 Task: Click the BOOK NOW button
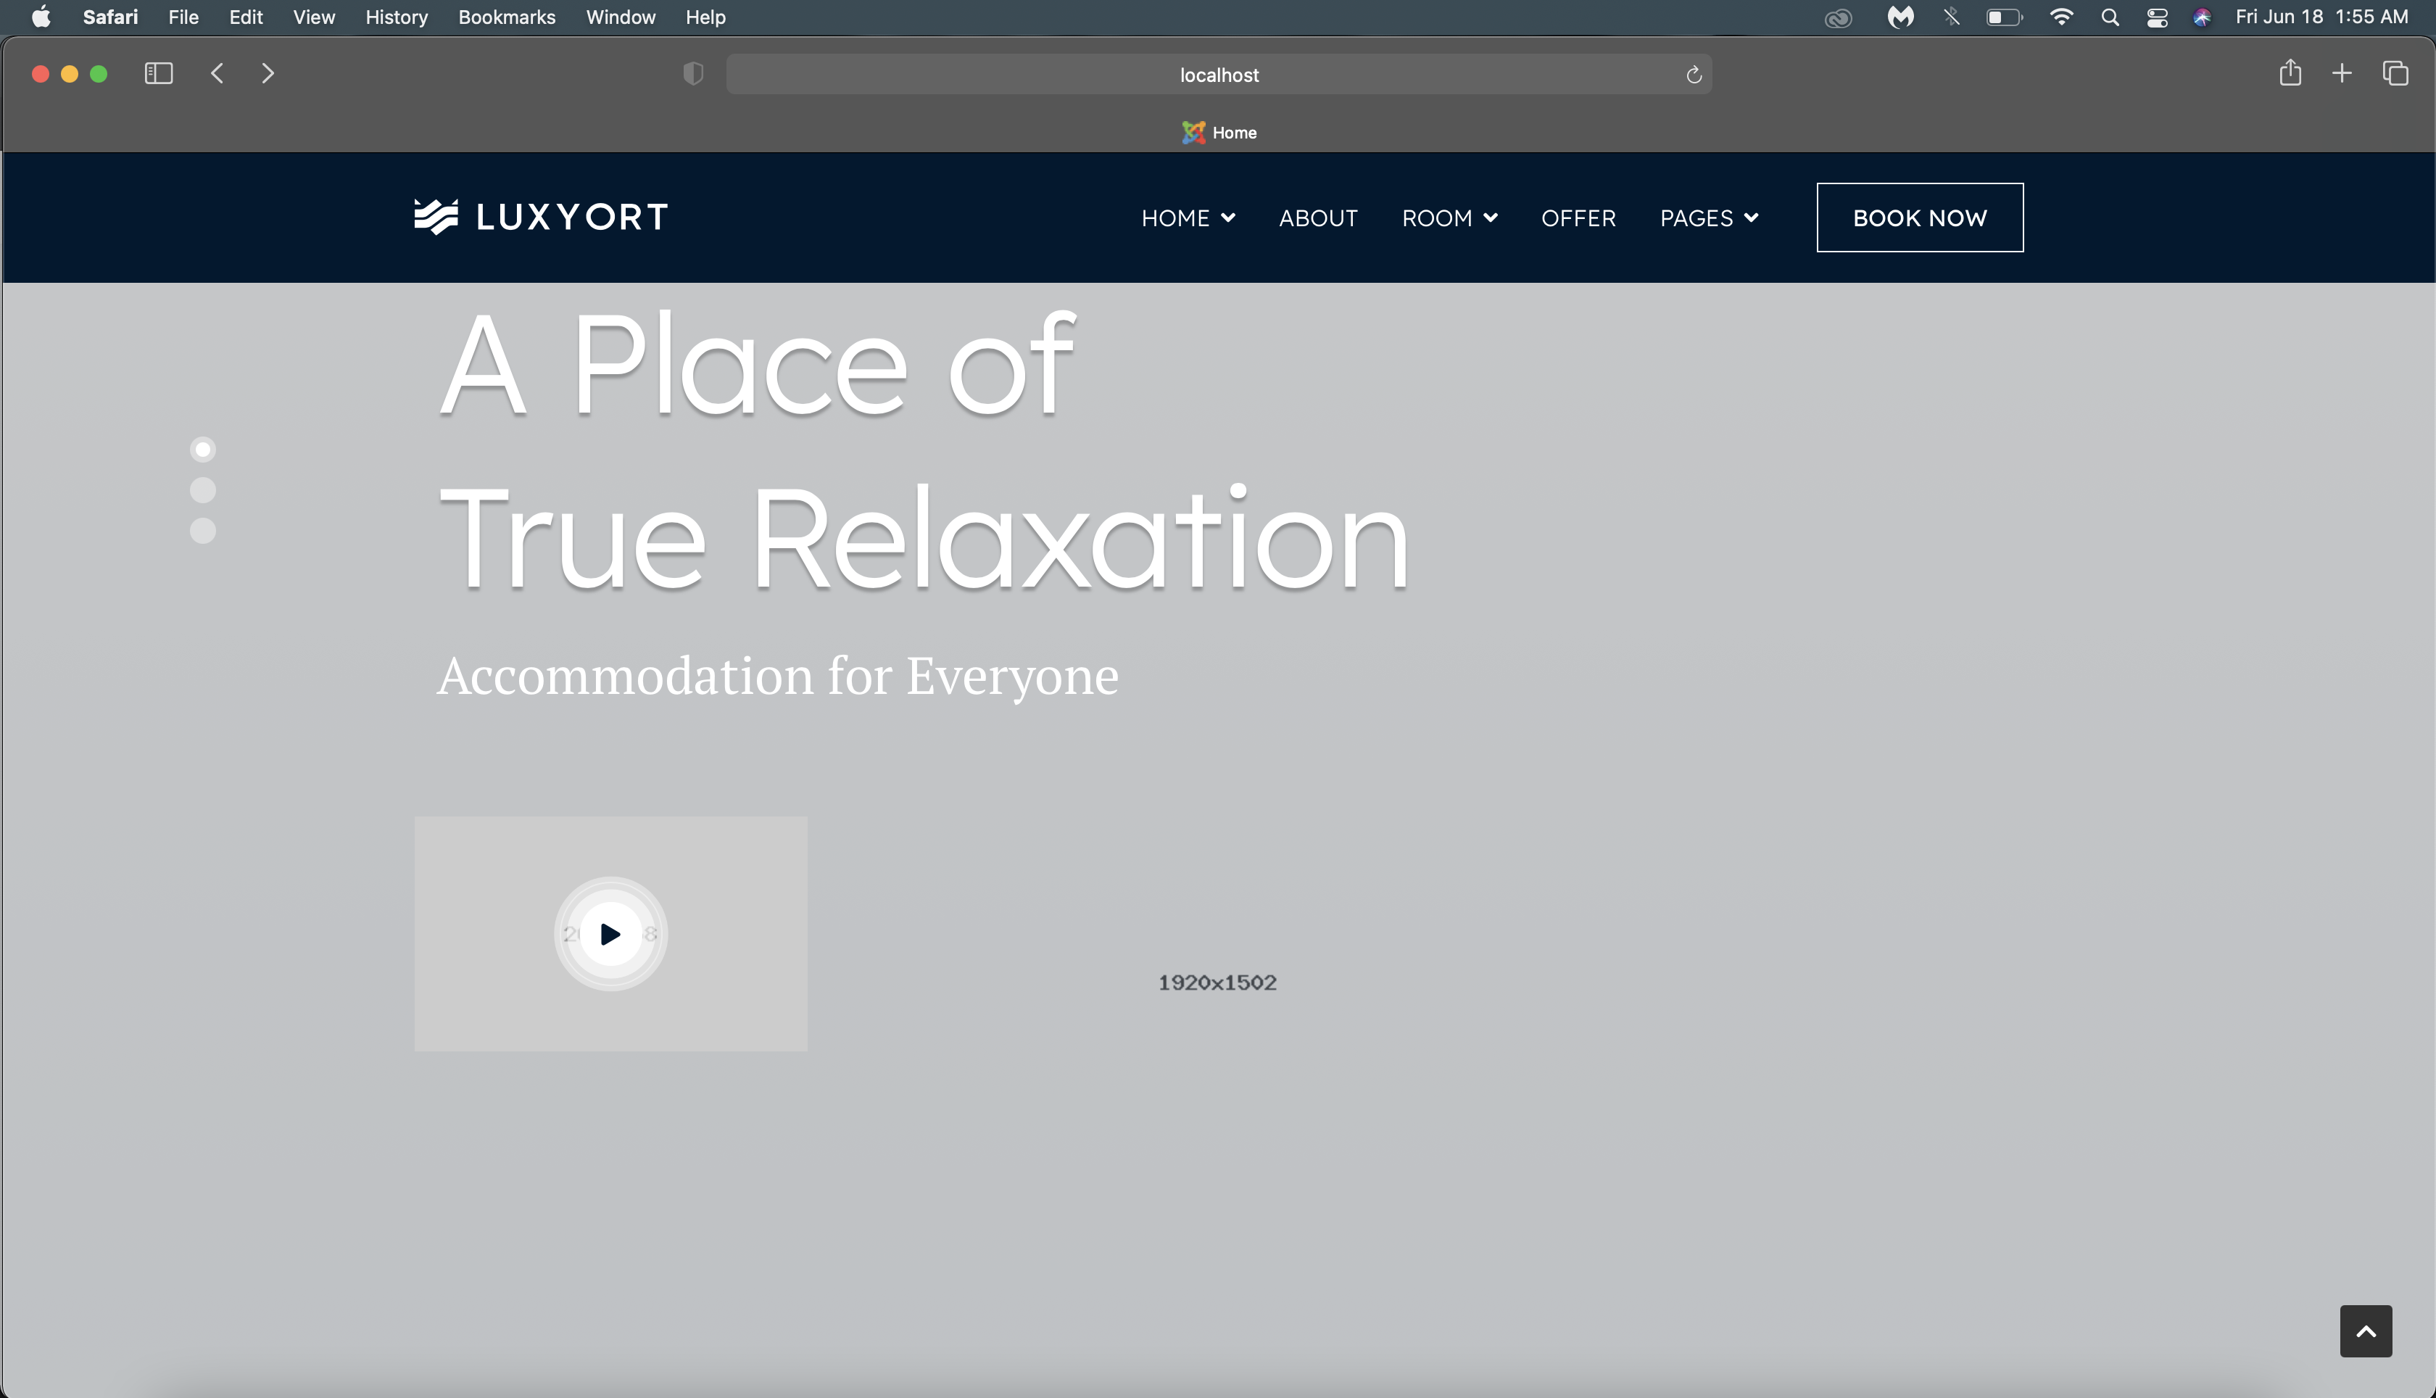(1920, 218)
